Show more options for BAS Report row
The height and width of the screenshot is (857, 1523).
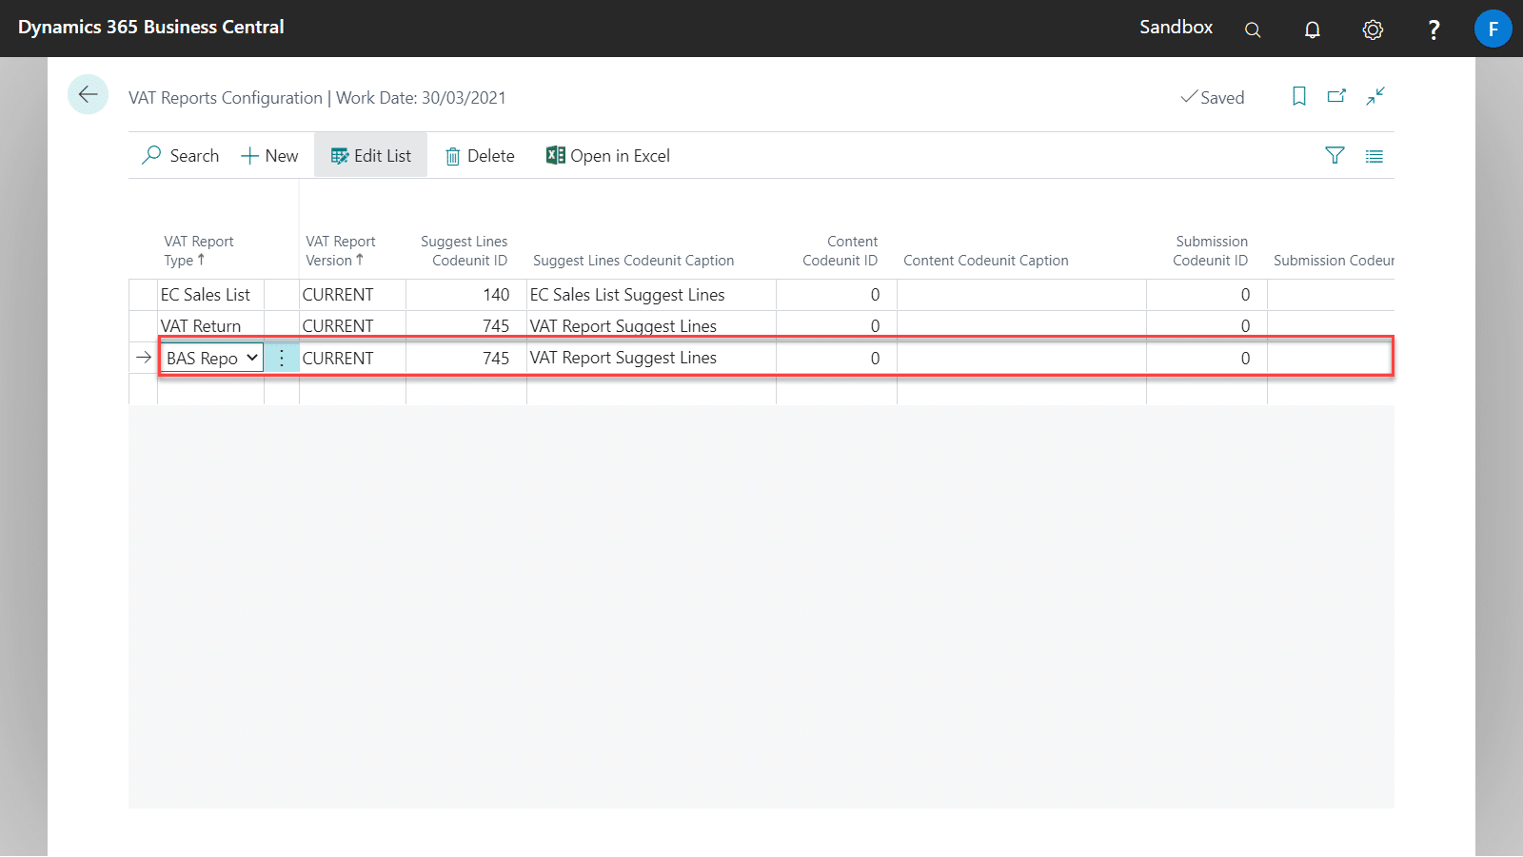[282, 358]
